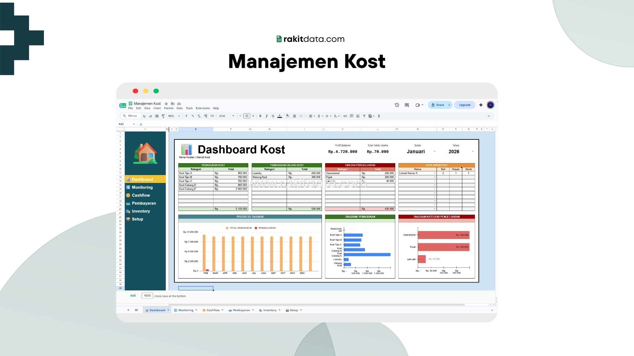Add a comment using the toolbar icon
Image resolution: width=634 pixels, height=356 pixels.
[351, 116]
